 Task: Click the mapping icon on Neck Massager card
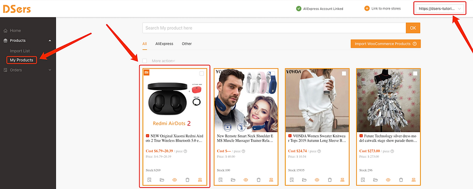point(271,180)
